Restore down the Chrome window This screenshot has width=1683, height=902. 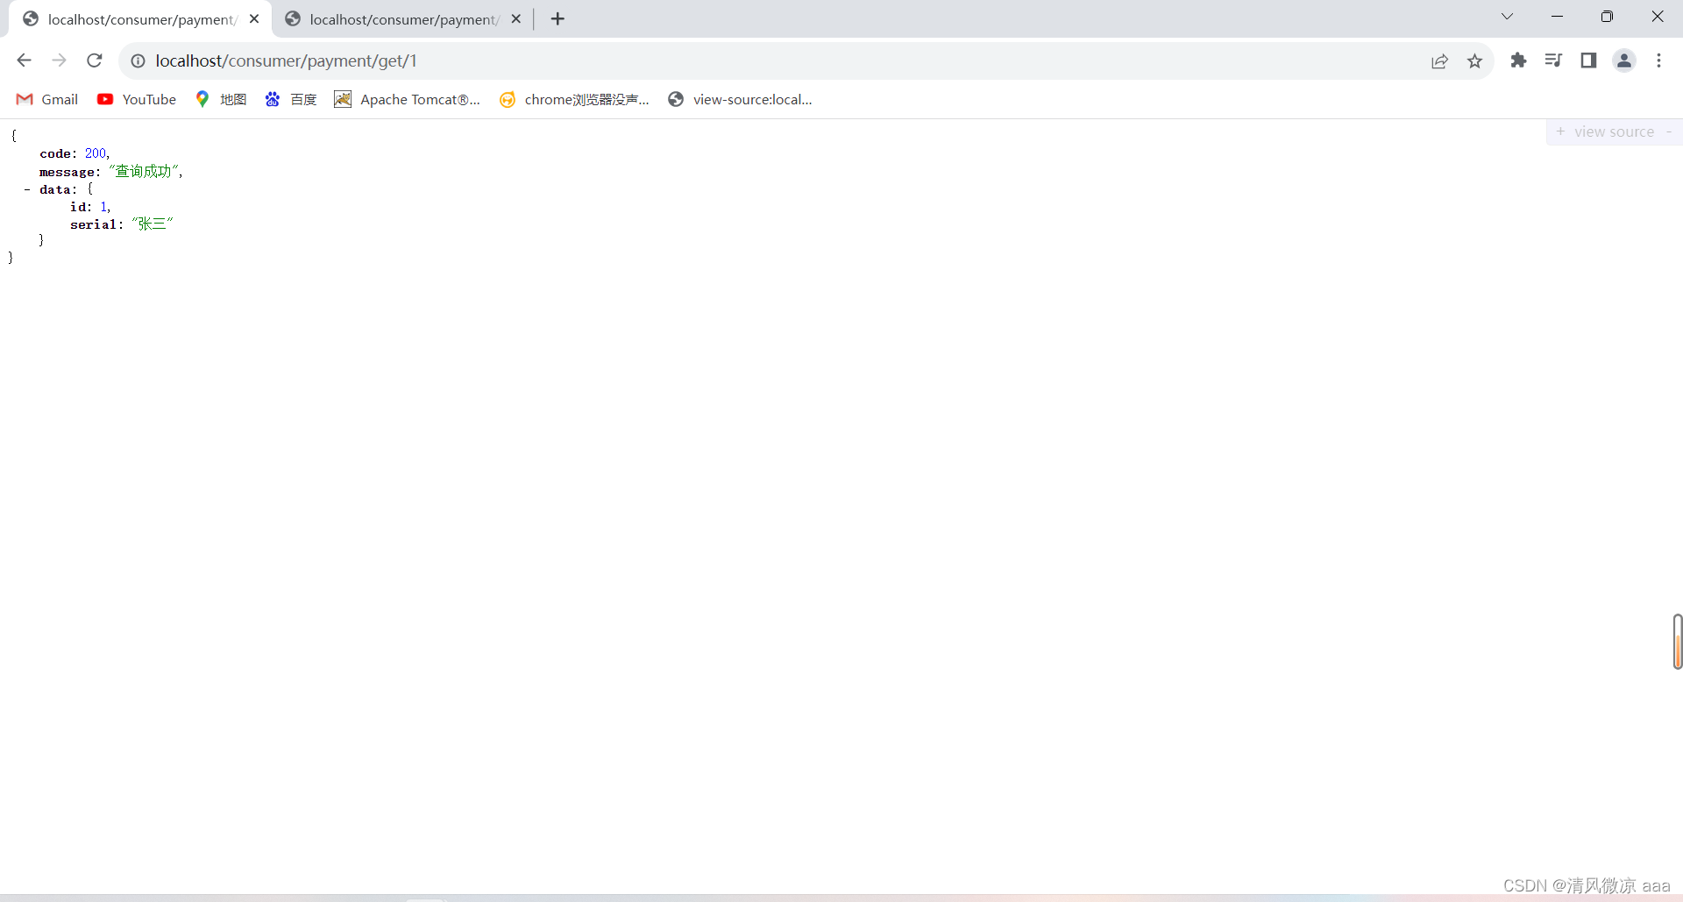click(x=1607, y=17)
